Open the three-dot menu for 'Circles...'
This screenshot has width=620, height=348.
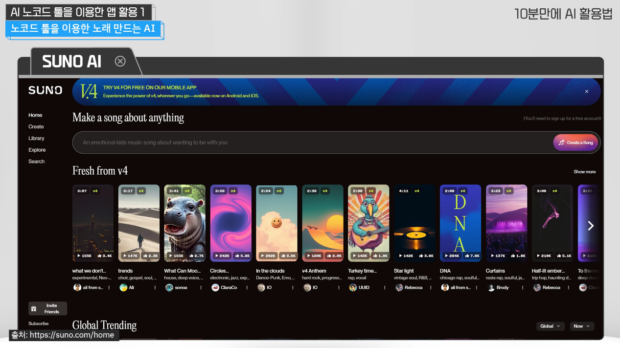click(x=247, y=288)
